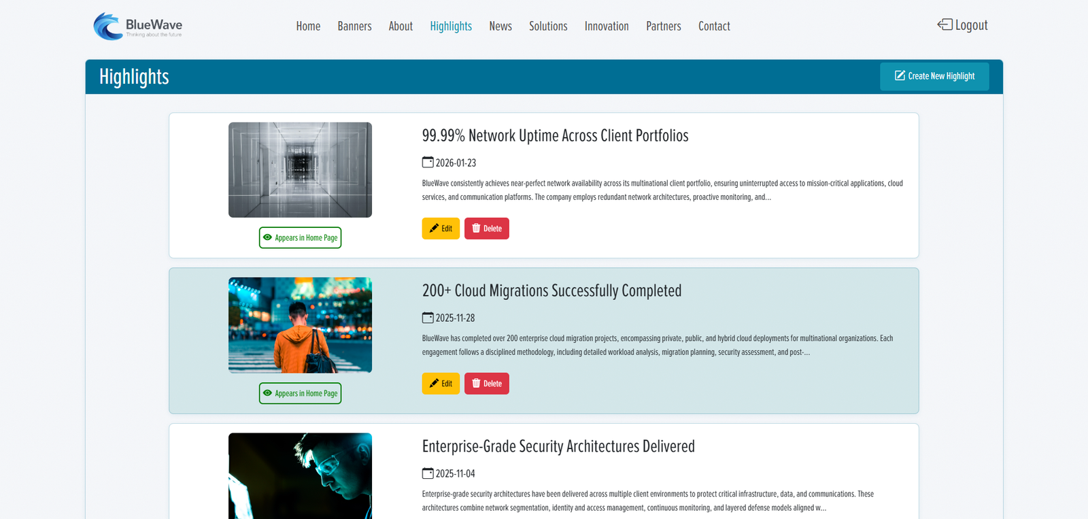Click the Create New Highlight button
The image size is (1088, 519).
(934, 76)
